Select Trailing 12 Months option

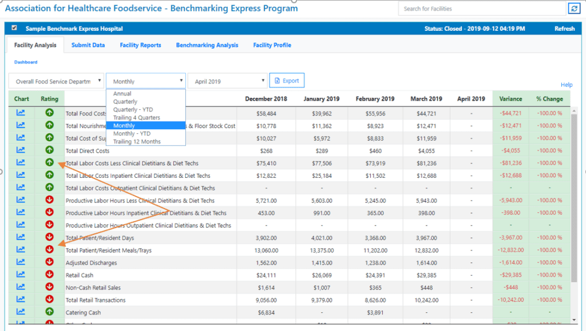tap(137, 141)
